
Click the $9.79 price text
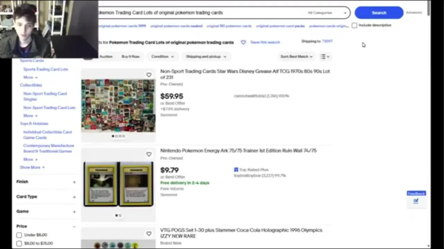point(170,170)
